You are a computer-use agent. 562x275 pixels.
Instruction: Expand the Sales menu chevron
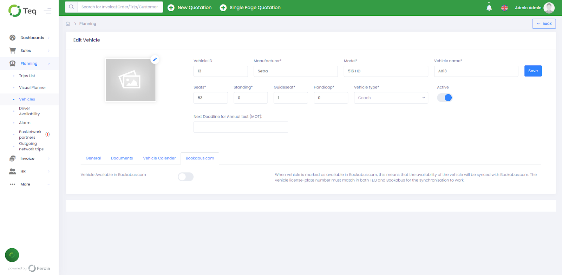pos(49,51)
